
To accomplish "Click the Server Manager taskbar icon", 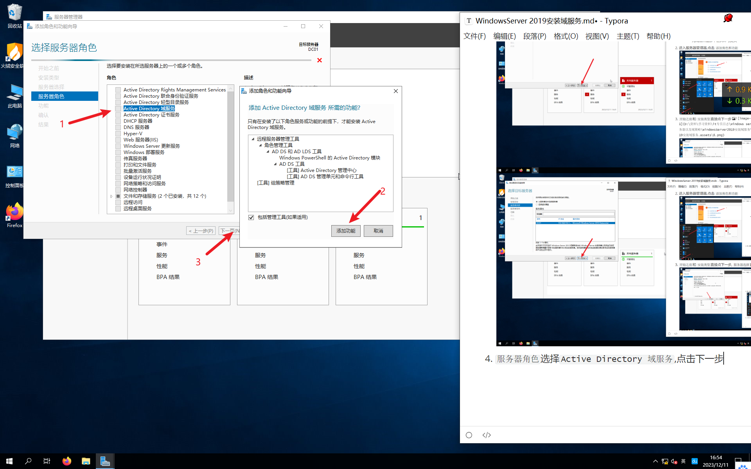I will 105,461.
